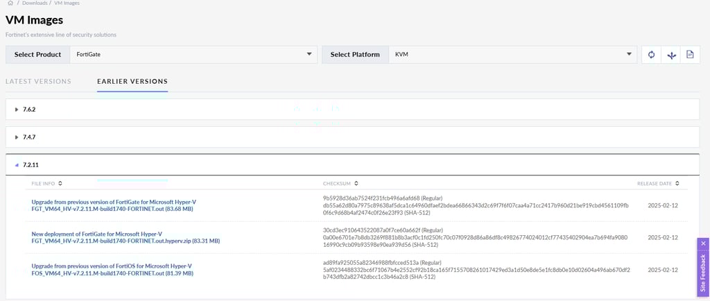Sort by CHECKSUM column
The height and width of the screenshot is (301, 710).
pyautogui.click(x=340, y=183)
